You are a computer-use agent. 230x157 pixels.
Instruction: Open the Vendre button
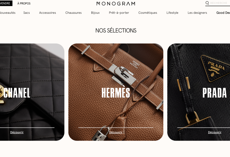point(5,3)
